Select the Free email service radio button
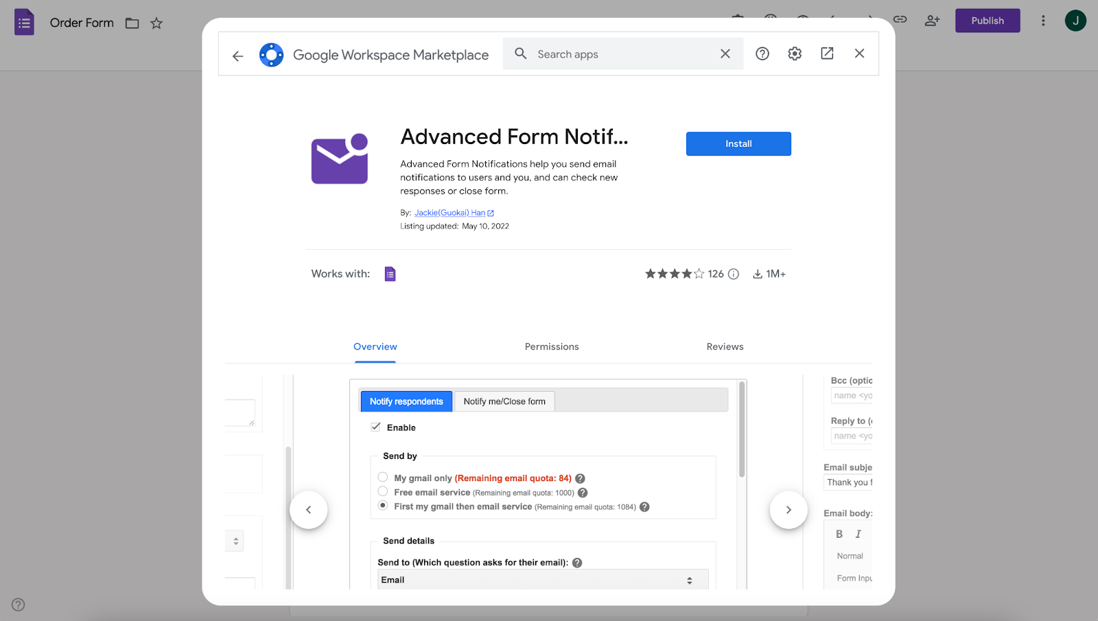Viewport: 1098px width, 621px height. [383, 491]
